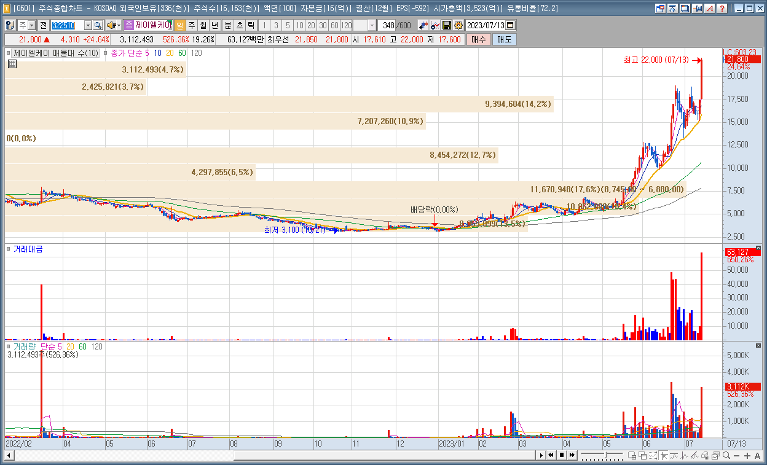The image size is (767, 465).
Task: Click the horizontal chart scrollbar left arrow
Action: [x=9, y=455]
